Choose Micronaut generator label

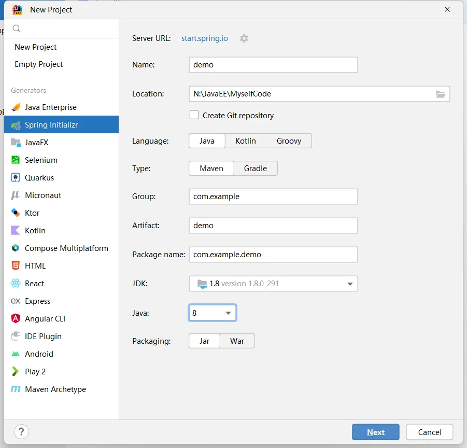(43, 195)
